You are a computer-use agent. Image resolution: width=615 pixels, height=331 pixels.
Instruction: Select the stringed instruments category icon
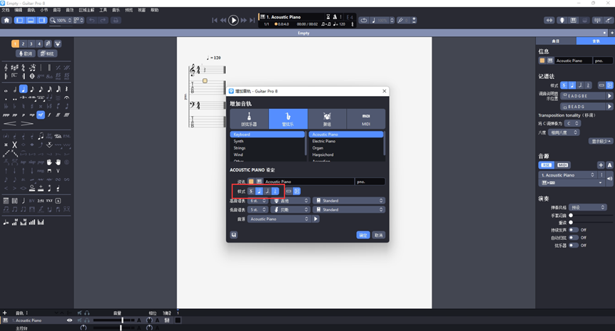249,118
